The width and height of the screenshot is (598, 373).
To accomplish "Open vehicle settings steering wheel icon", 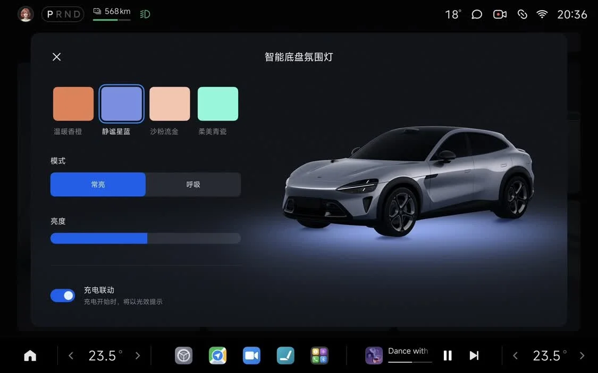I will (x=184, y=355).
